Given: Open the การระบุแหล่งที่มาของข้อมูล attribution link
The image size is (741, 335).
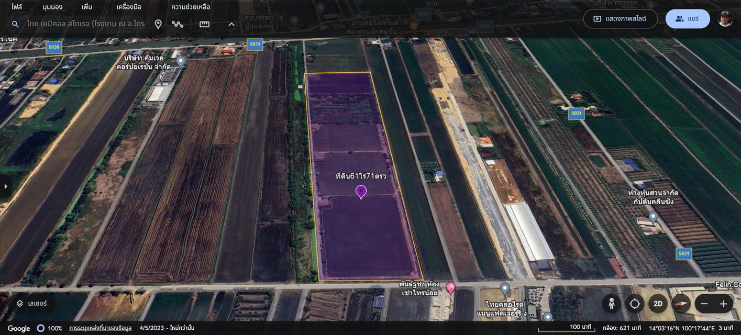Looking at the screenshot, I should click(101, 328).
